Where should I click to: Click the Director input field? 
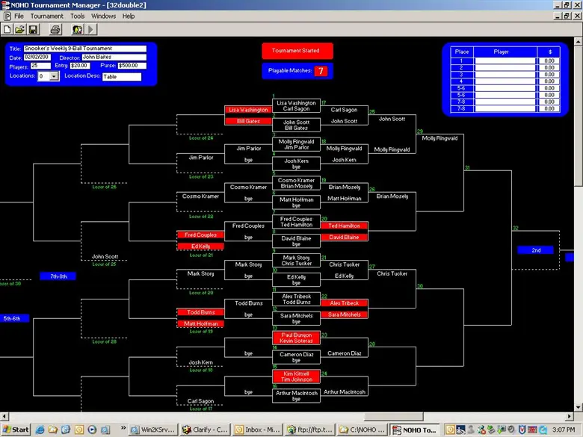114,58
